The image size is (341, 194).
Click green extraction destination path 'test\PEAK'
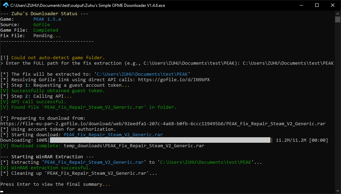click(206, 162)
